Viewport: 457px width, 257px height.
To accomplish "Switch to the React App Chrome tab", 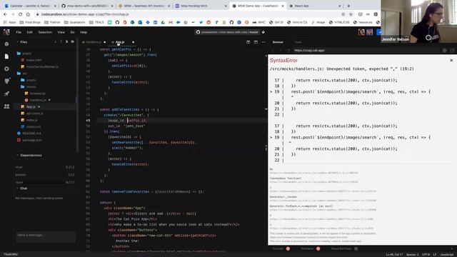I will click(315, 6).
